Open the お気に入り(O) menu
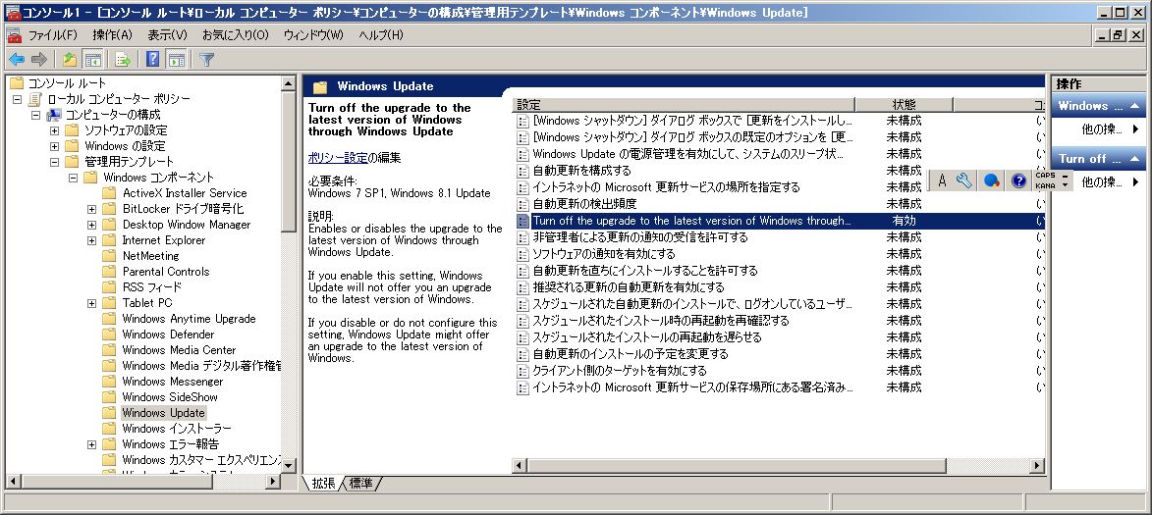Screen dimensions: 1152x515 click(x=235, y=35)
